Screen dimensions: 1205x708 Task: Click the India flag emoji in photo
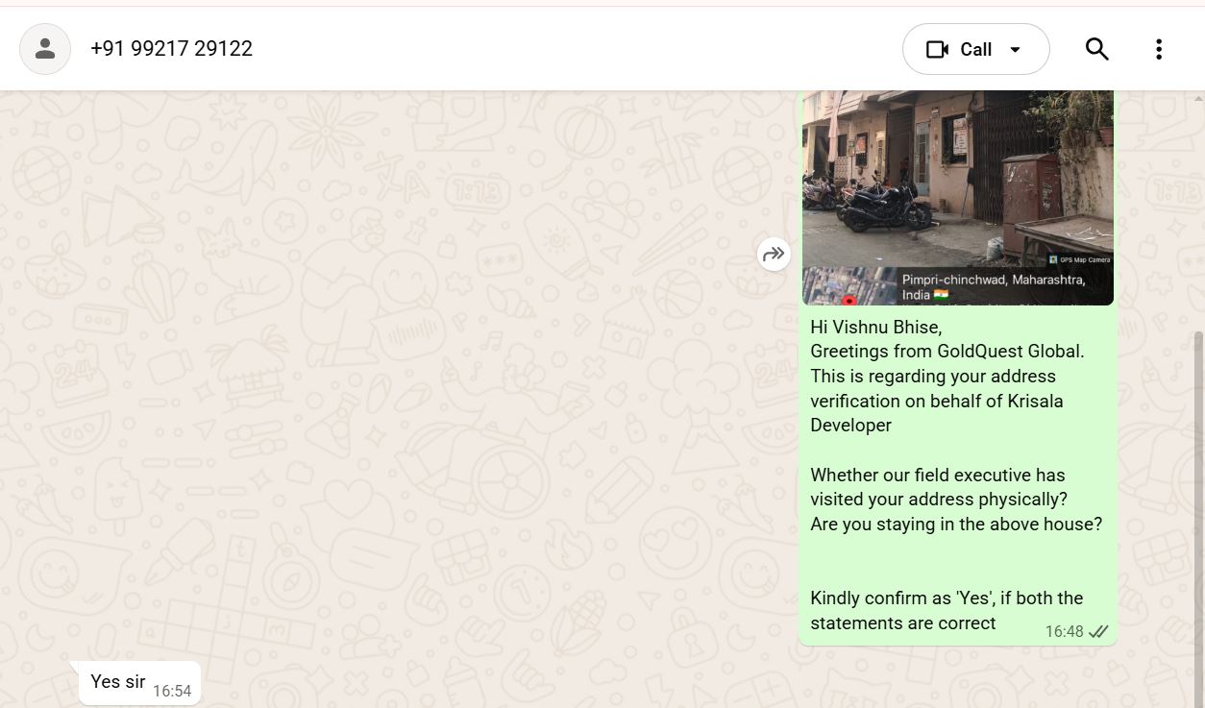(940, 295)
